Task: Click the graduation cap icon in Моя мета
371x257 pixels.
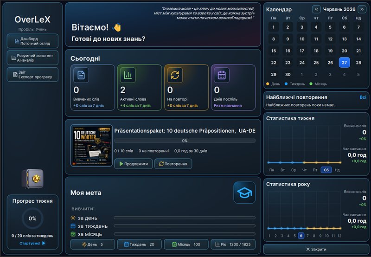Action: (244, 193)
